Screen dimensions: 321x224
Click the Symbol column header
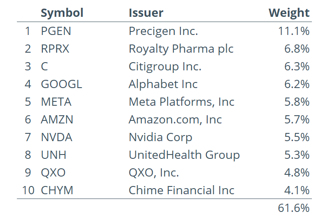(62, 13)
